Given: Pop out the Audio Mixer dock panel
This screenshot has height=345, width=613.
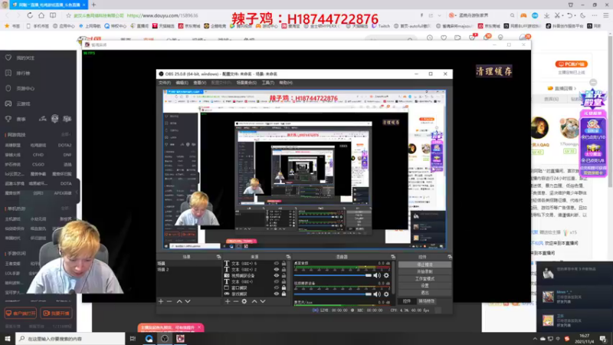Looking at the screenshot, I should [x=393, y=257].
